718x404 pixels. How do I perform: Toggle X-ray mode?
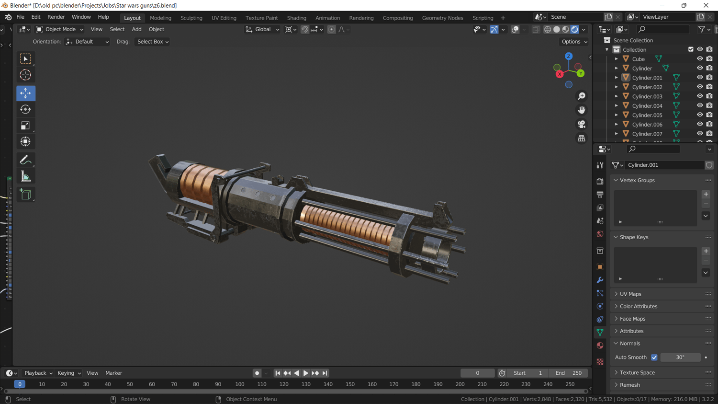tap(536, 29)
